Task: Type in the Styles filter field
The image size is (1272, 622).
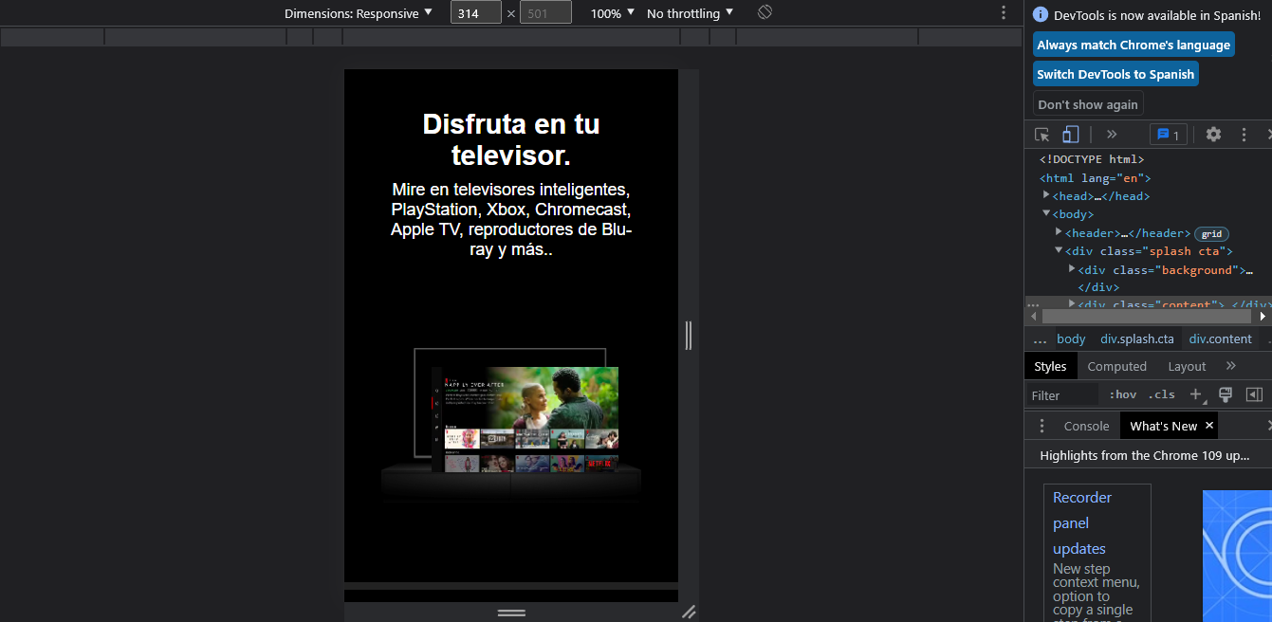Action: point(1058,394)
